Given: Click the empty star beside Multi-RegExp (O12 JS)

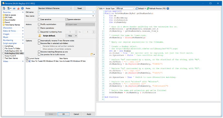Looking at the screenshot, I should [x=4, y=51].
